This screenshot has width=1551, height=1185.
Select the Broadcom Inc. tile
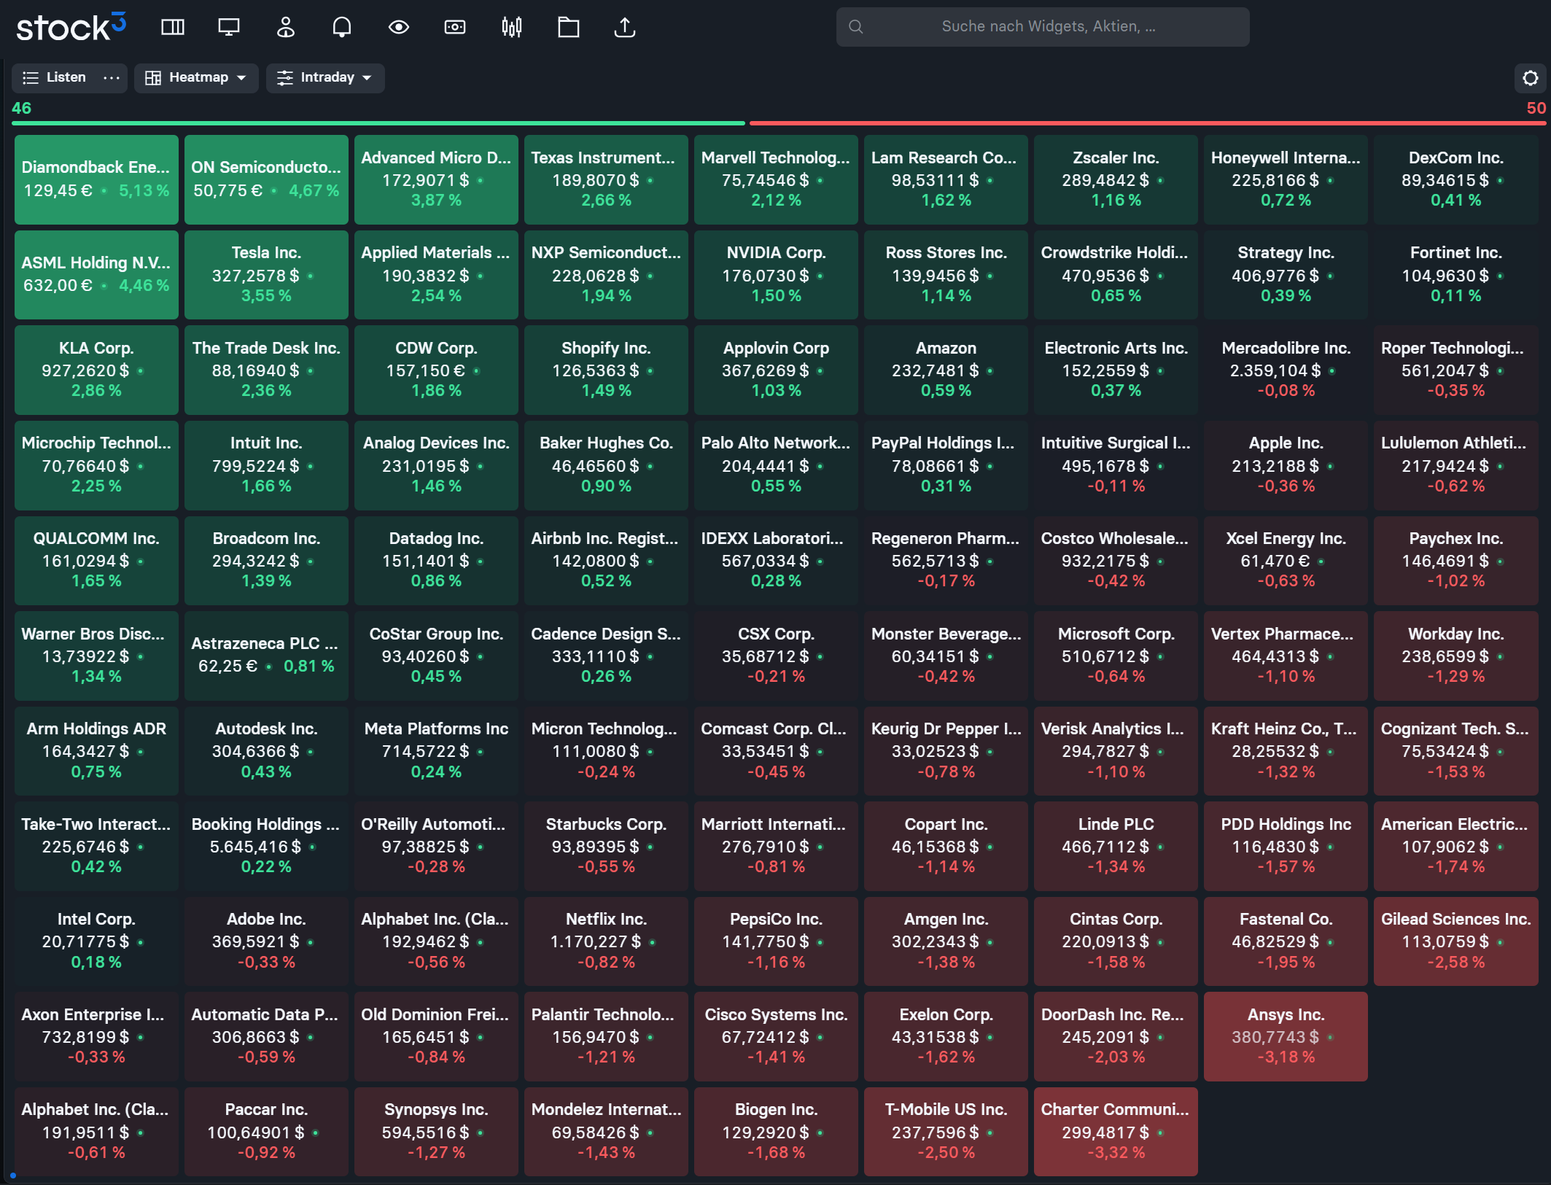(266, 560)
